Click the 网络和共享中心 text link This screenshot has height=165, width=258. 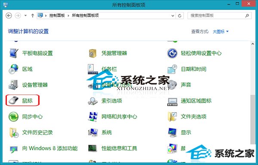point(119,116)
